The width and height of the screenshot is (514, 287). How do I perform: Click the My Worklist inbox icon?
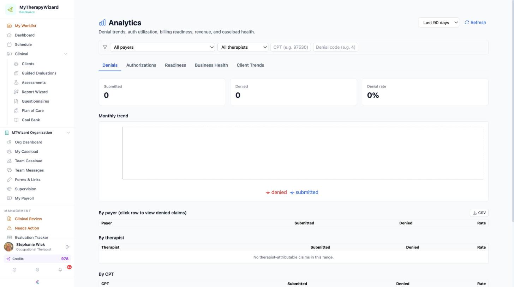click(x=9, y=26)
